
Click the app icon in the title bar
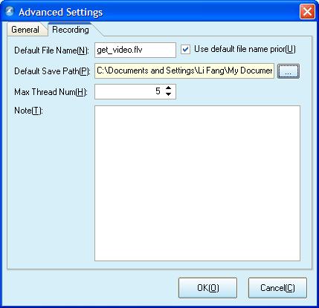coord(10,11)
